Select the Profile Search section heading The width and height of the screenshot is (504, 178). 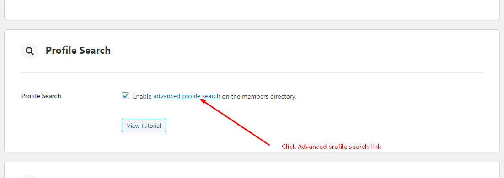78,51
